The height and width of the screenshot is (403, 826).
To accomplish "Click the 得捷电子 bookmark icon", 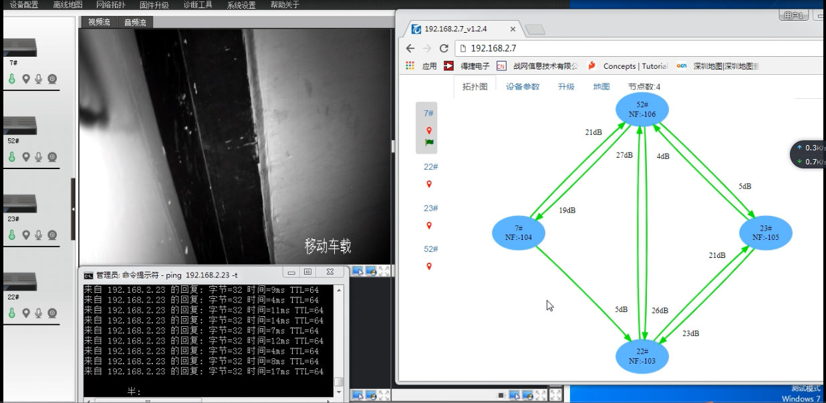I will (x=448, y=65).
